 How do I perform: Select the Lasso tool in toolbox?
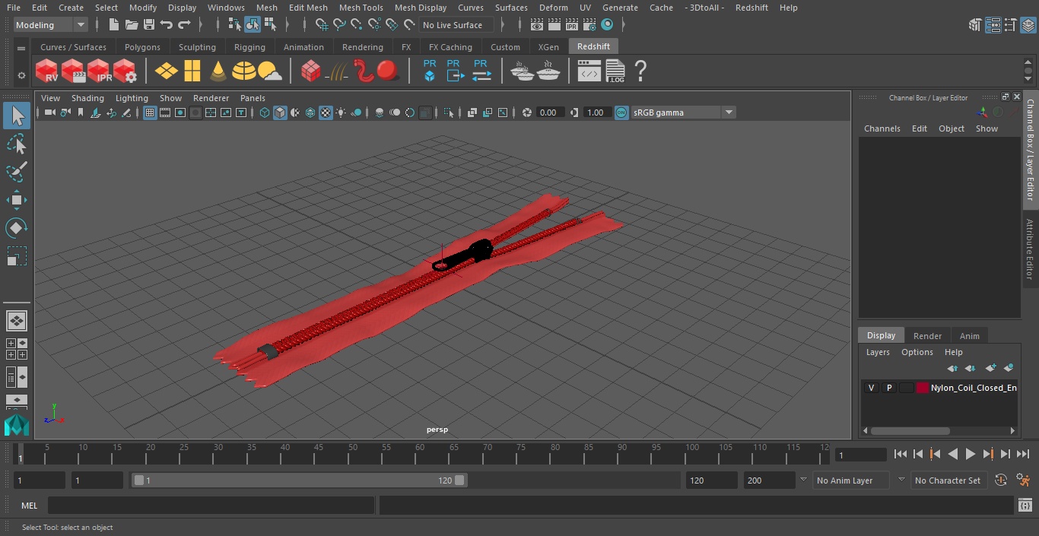(16, 144)
